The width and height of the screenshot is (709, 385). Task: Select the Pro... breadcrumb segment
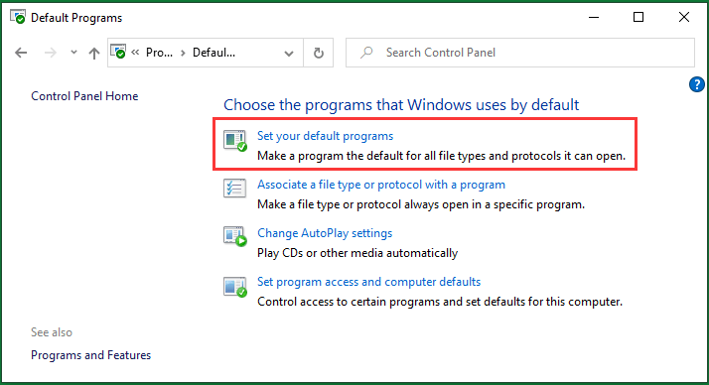coord(159,53)
